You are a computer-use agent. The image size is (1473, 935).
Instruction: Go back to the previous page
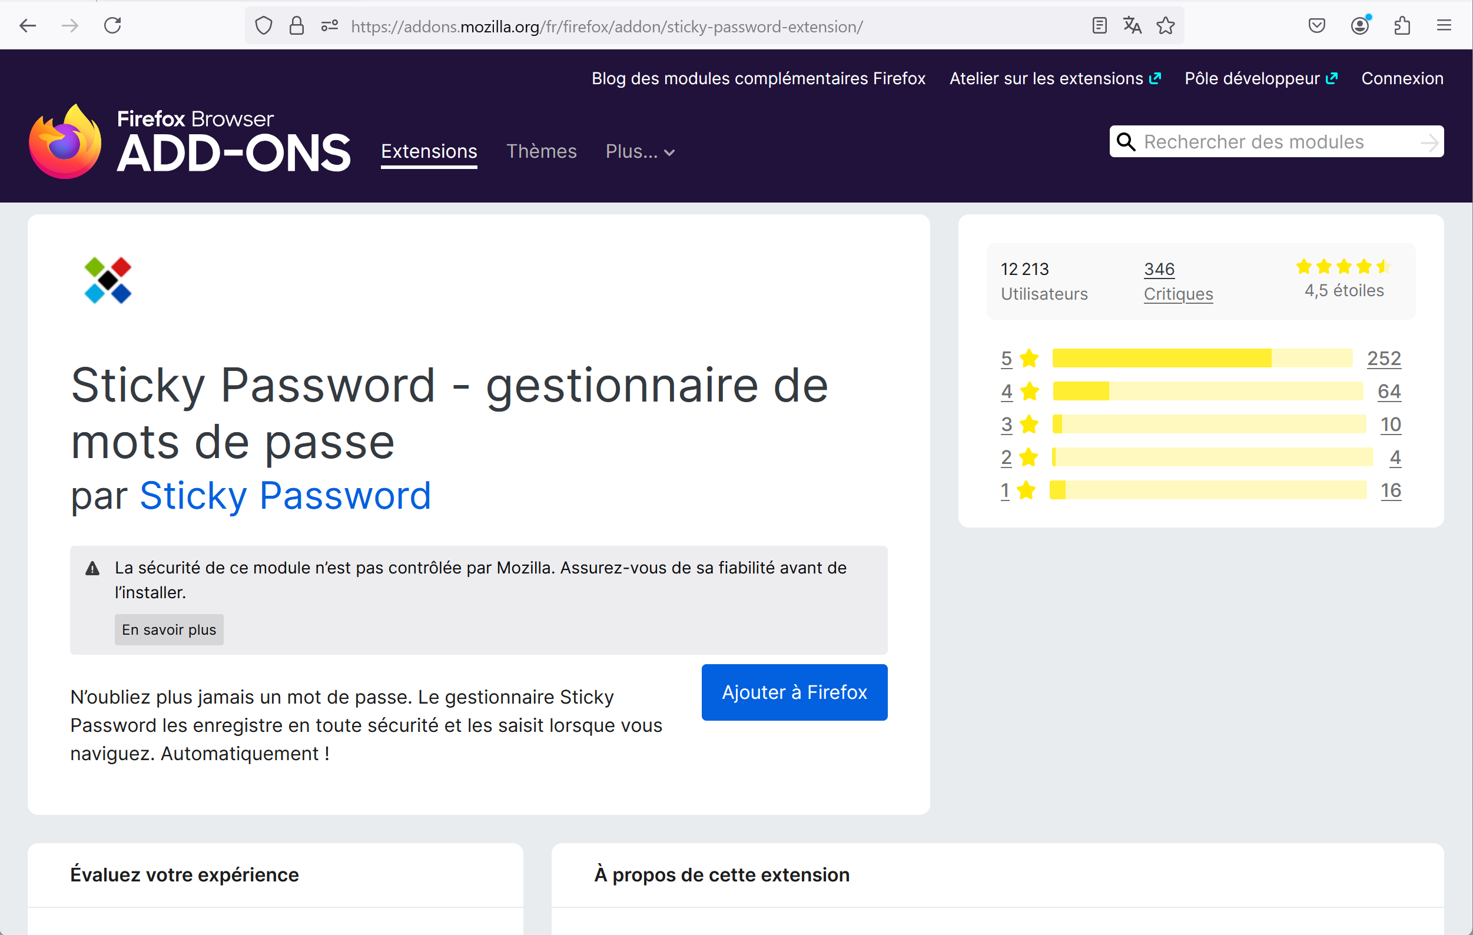pos(28,26)
